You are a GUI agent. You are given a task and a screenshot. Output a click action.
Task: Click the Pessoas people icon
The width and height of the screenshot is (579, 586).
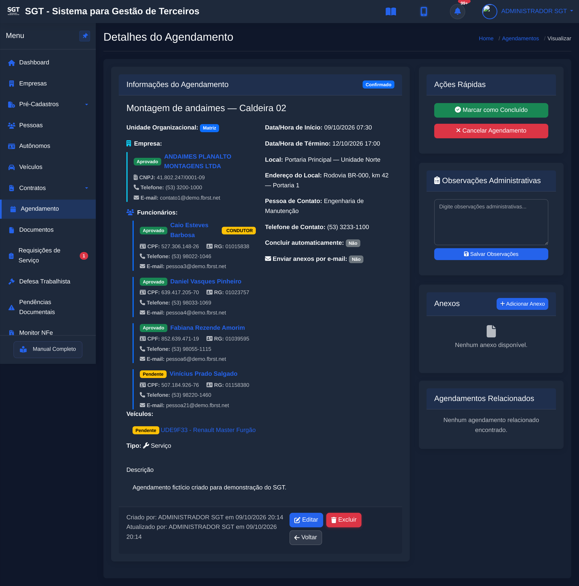click(11, 125)
